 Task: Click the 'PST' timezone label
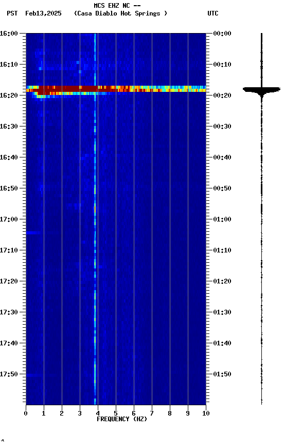(x=12, y=13)
